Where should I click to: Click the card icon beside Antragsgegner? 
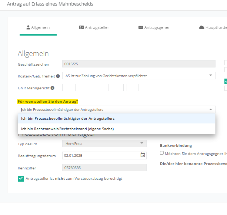pos(141,27)
